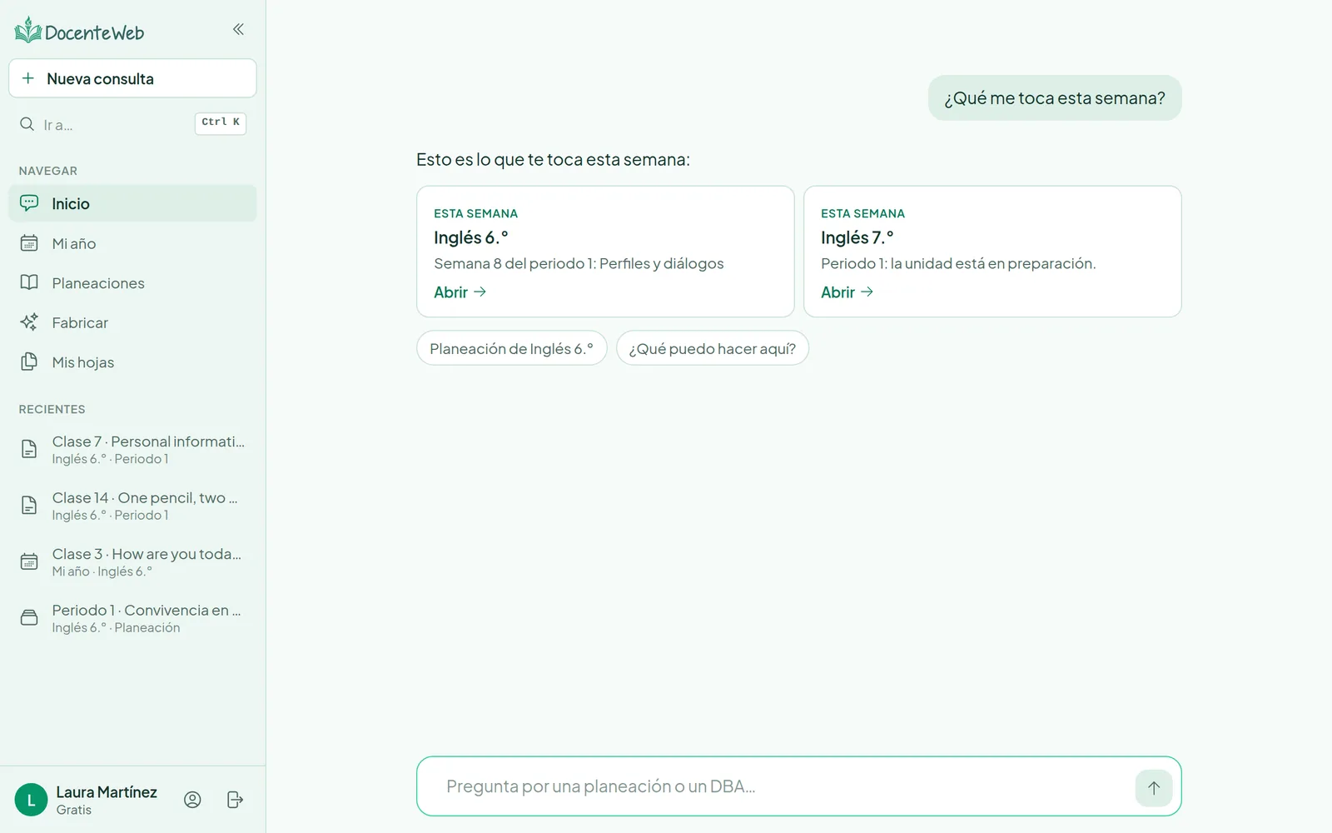
Task: Click the book icon beside Planeaciones
Action: point(29,282)
